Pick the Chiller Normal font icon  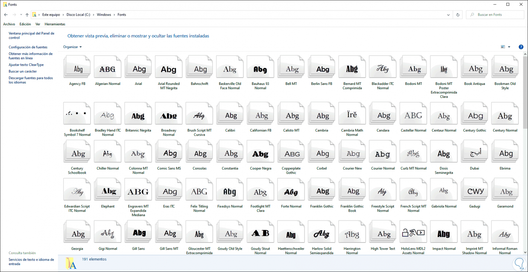pos(108,151)
